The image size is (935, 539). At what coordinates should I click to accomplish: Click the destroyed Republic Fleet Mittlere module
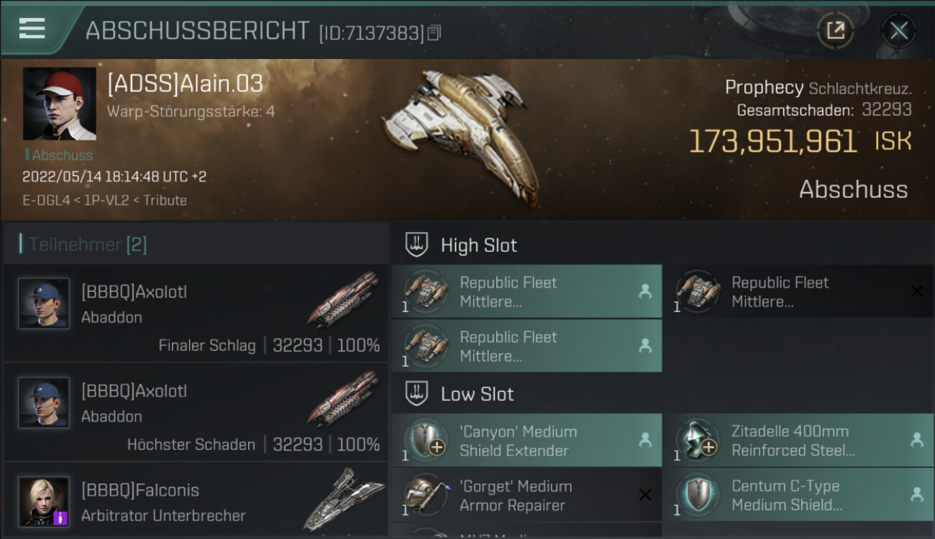pyautogui.click(x=798, y=292)
